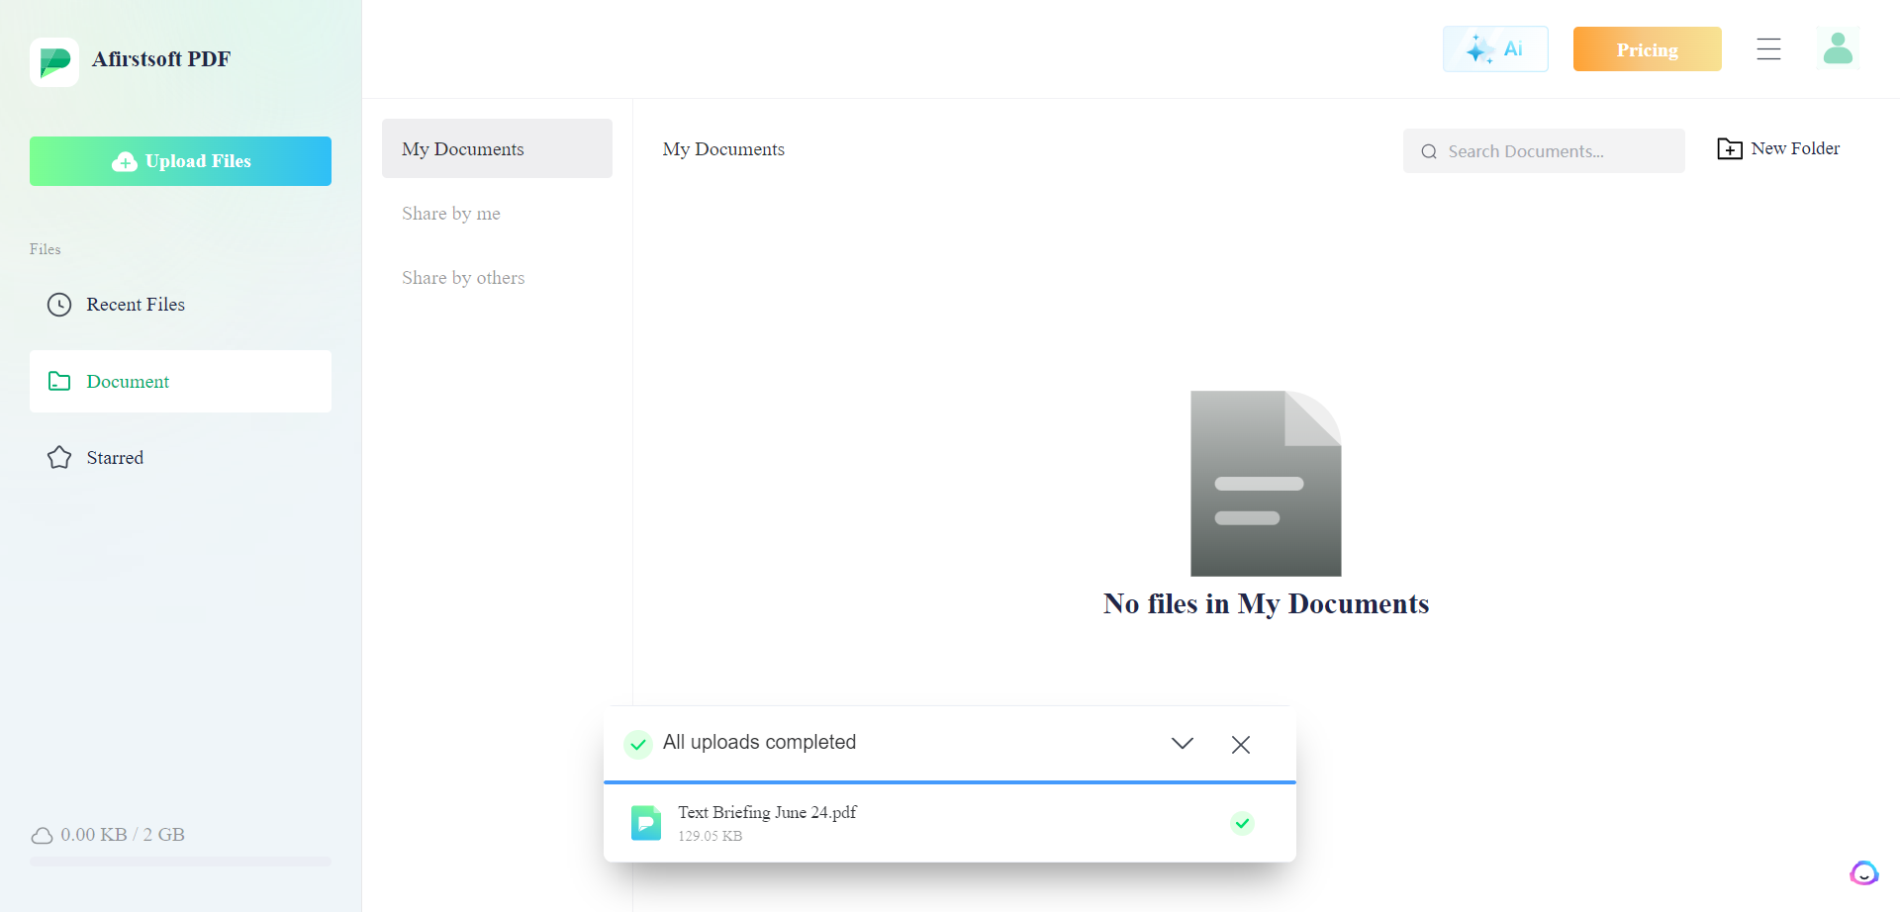Switch to Share by others tab
The width and height of the screenshot is (1900, 912).
[463, 278]
